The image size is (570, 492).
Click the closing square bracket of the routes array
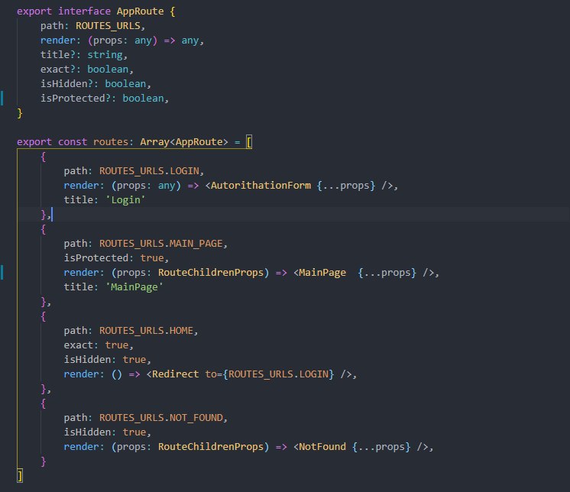[x=20, y=476]
